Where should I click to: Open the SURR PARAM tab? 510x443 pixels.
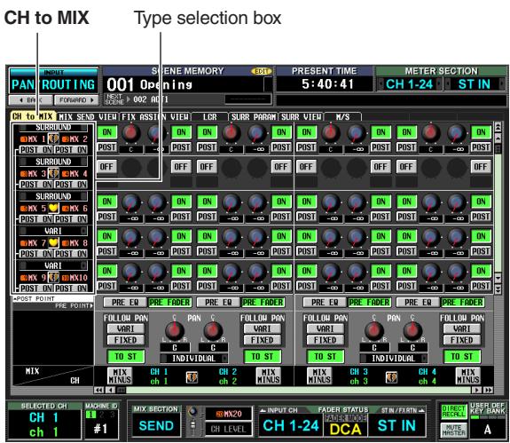click(x=254, y=117)
